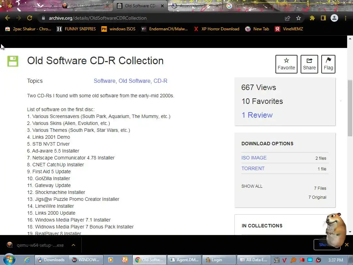Open the New Tab bookmark

click(257, 29)
